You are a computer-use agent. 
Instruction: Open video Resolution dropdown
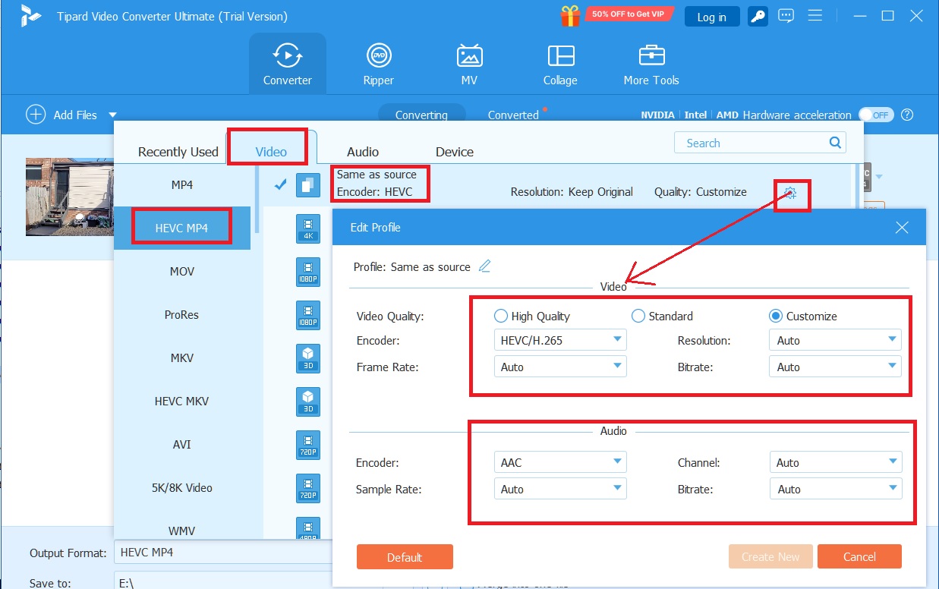coord(835,340)
